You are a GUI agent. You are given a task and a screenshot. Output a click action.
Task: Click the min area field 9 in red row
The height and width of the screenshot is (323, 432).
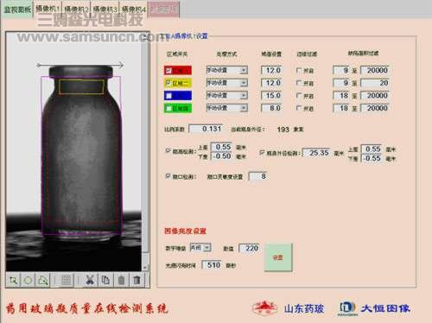[x=341, y=70]
